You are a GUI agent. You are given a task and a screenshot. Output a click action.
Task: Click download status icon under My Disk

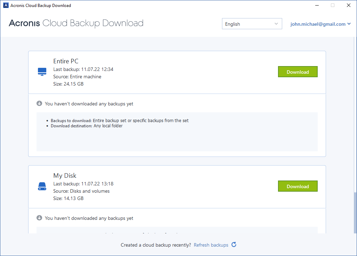(x=39, y=218)
